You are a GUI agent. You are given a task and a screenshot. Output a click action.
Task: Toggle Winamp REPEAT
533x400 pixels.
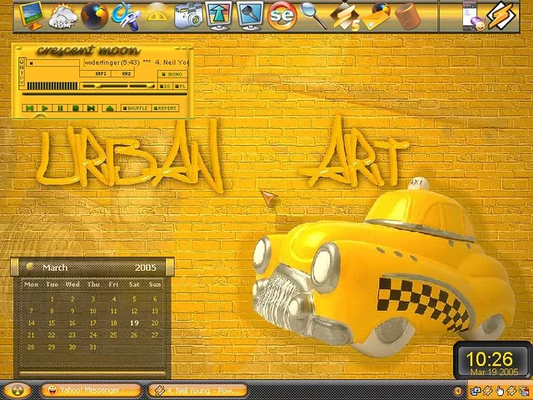166,108
